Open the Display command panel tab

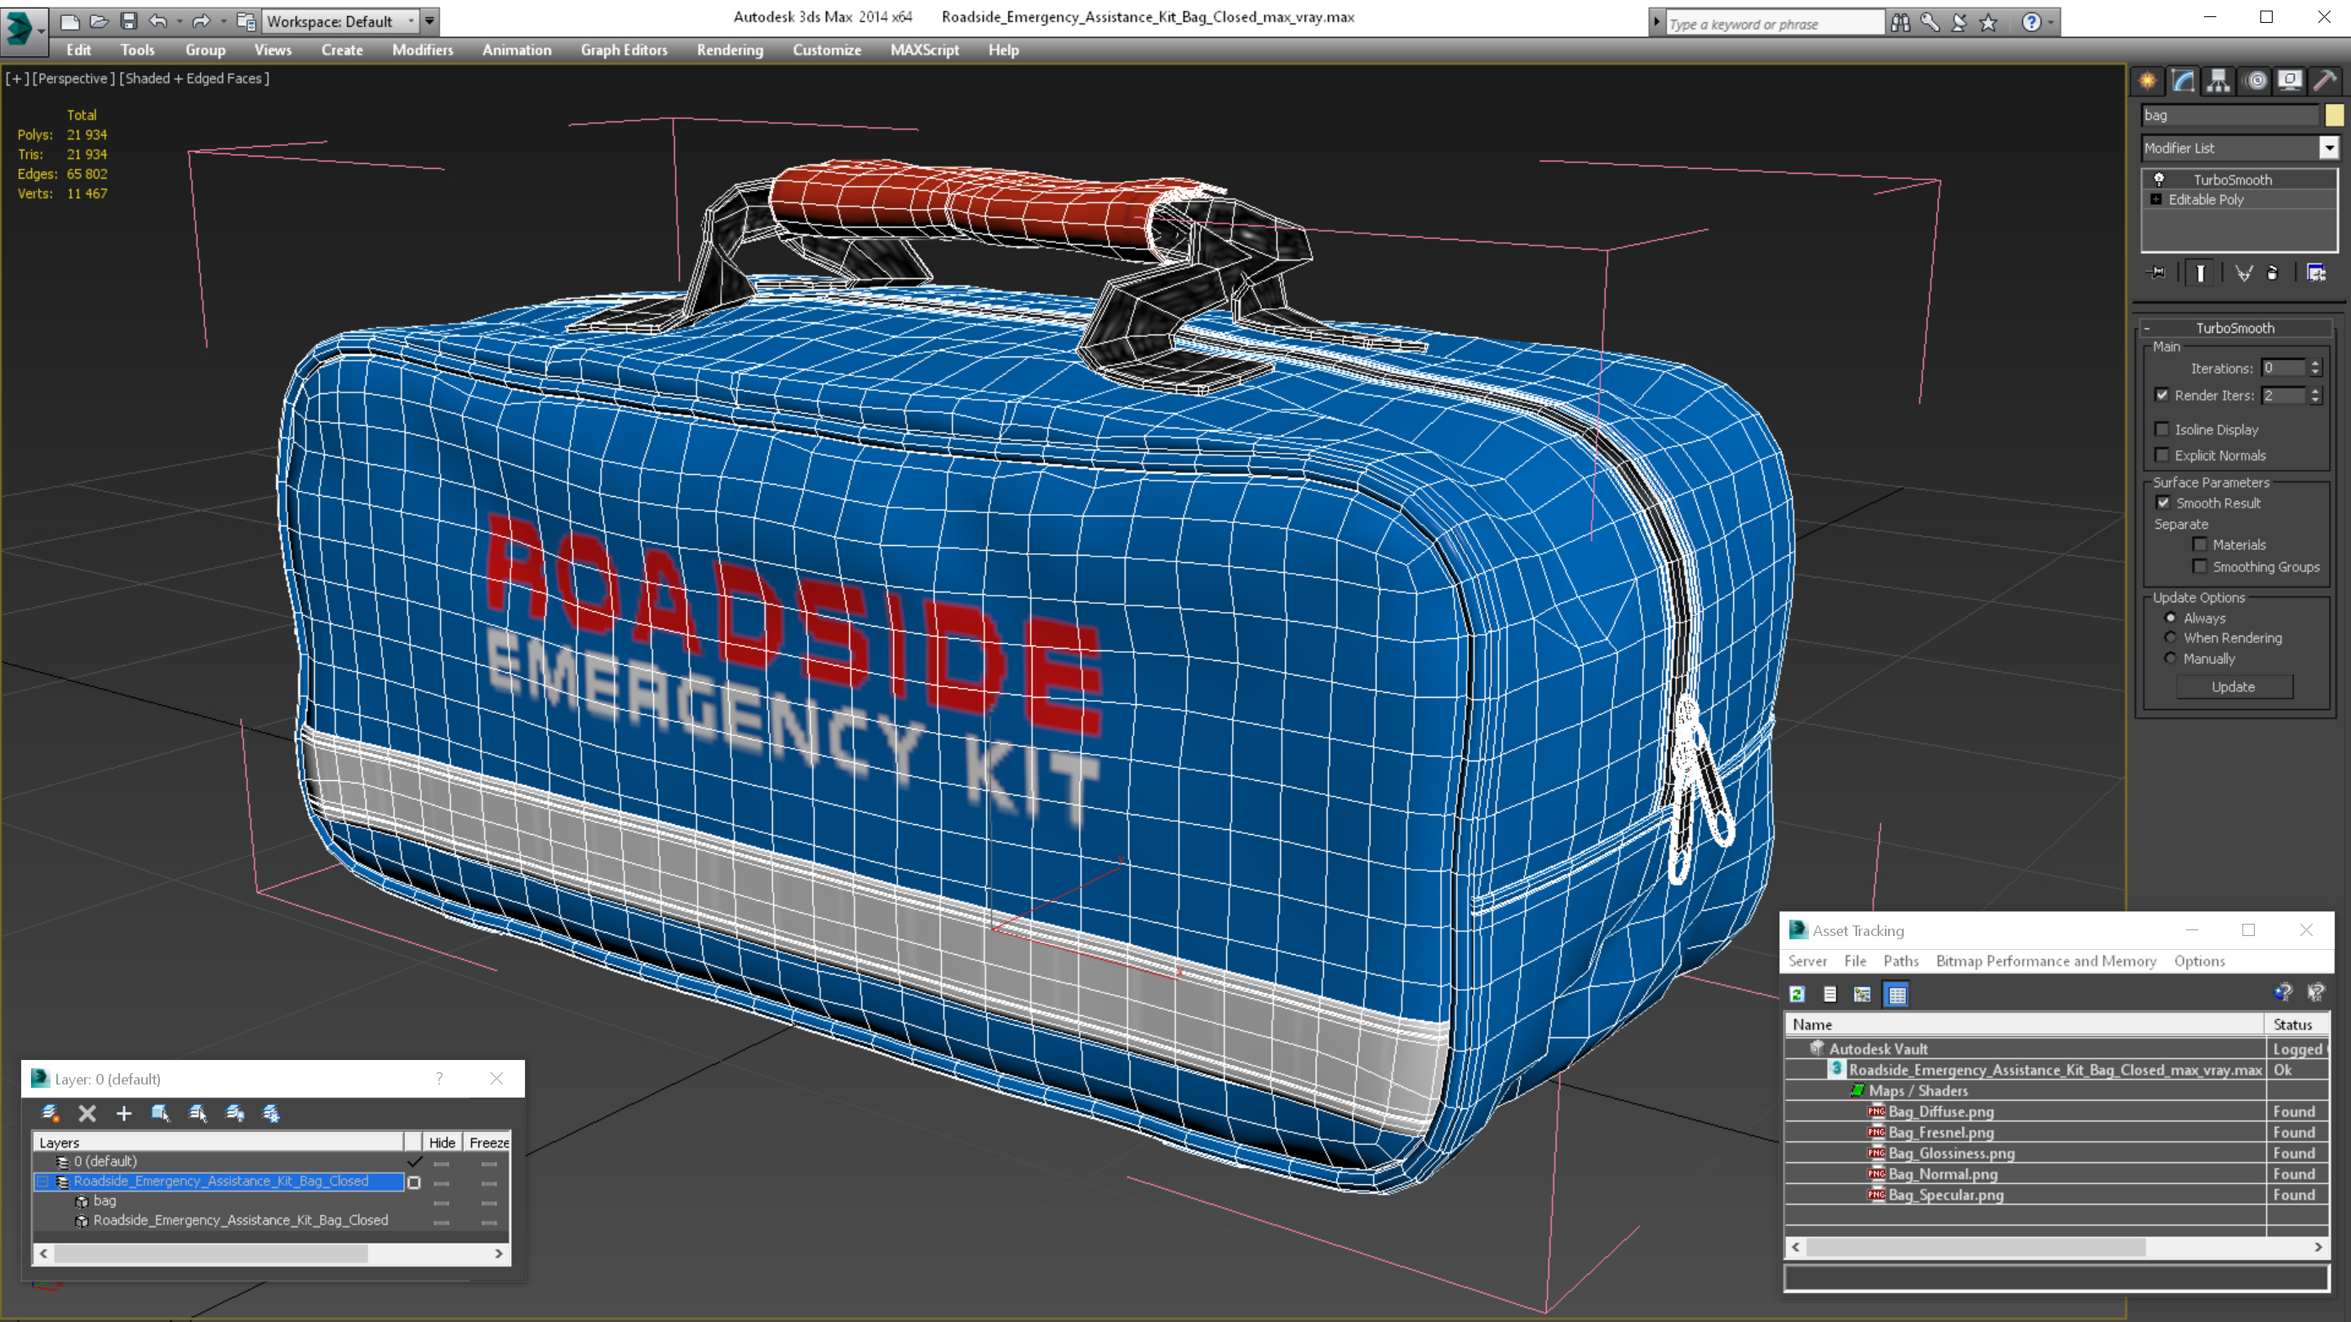(2290, 80)
